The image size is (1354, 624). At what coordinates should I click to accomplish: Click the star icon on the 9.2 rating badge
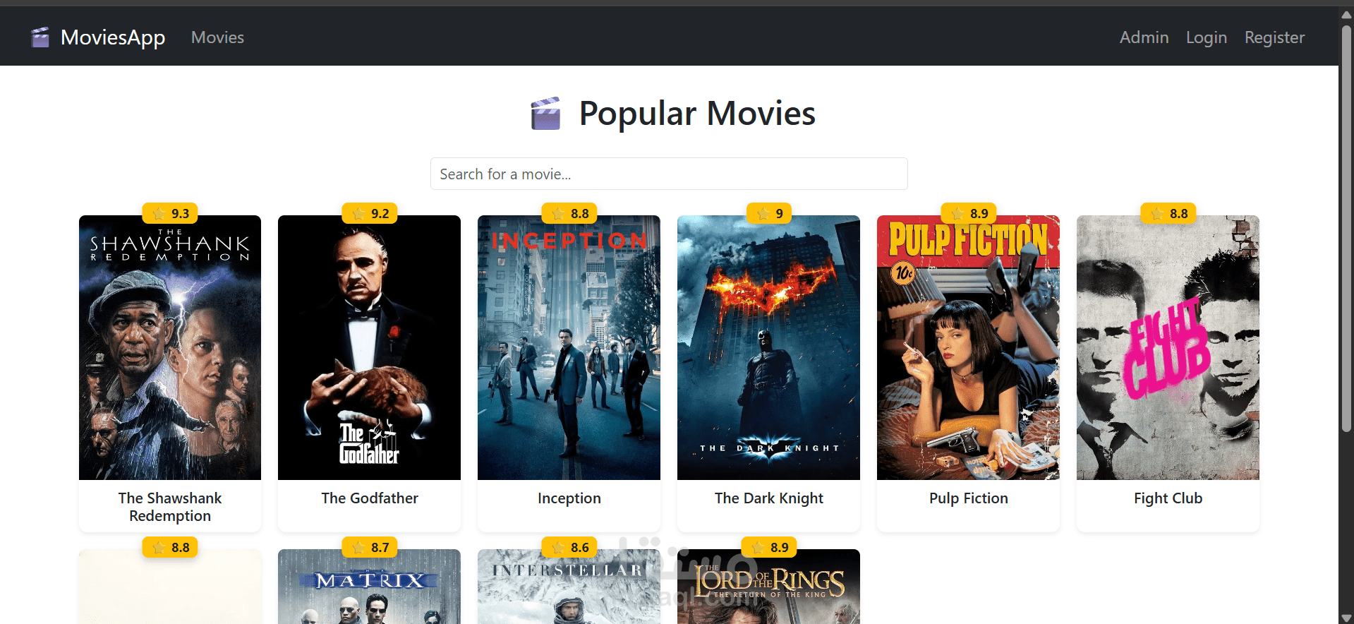pyautogui.click(x=359, y=213)
